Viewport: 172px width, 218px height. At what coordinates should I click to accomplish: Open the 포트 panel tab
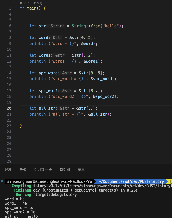click(x=81, y=169)
